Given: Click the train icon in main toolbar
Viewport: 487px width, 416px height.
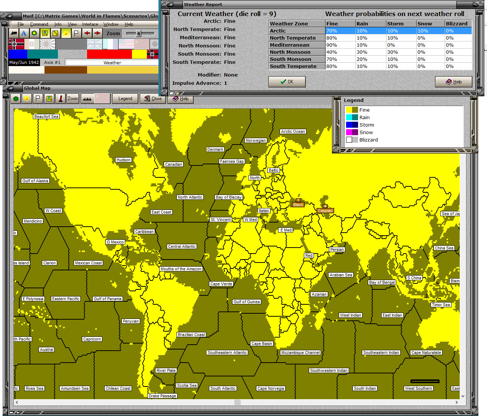Looking at the screenshot, I should 13,33.
